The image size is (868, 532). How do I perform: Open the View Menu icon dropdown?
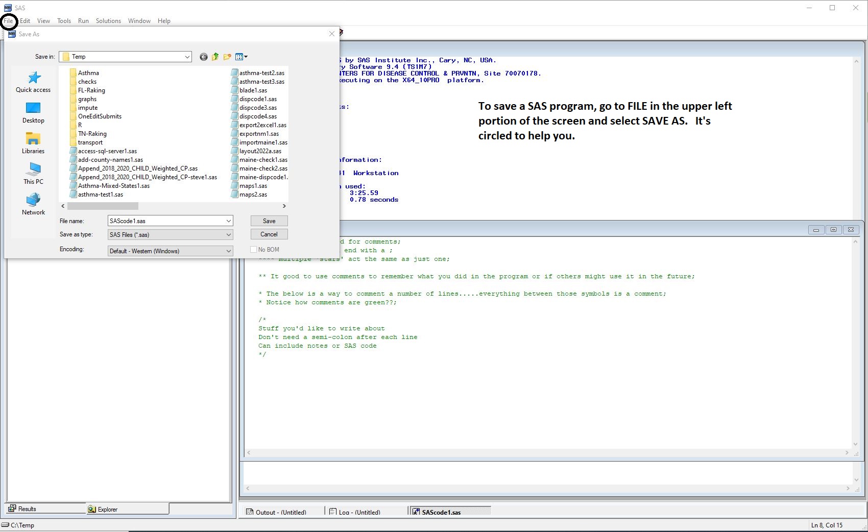tap(242, 57)
